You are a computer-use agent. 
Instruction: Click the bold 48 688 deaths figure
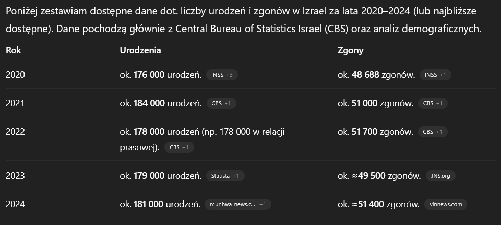(365, 75)
